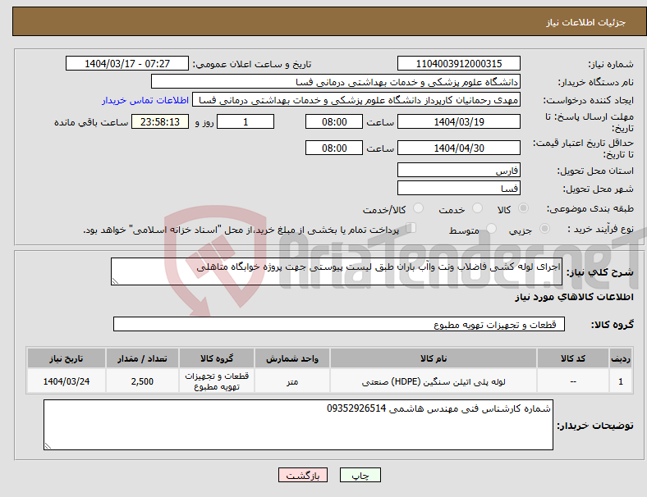Click the شرح کلی نیاز description textarea
This screenshot has width=647, height=497.
point(337,271)
